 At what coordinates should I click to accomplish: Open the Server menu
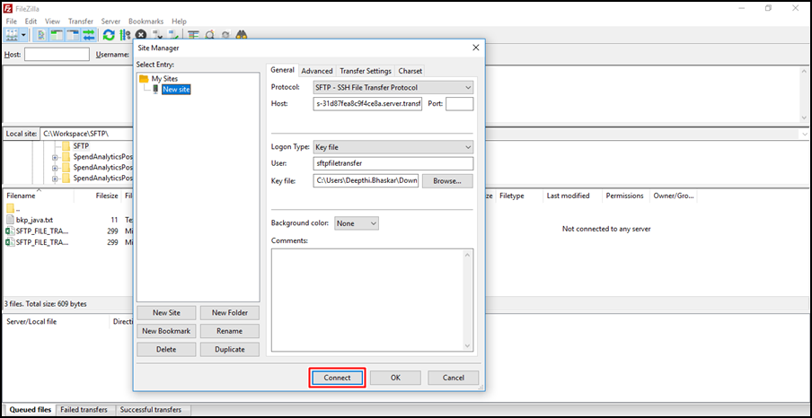110,22
